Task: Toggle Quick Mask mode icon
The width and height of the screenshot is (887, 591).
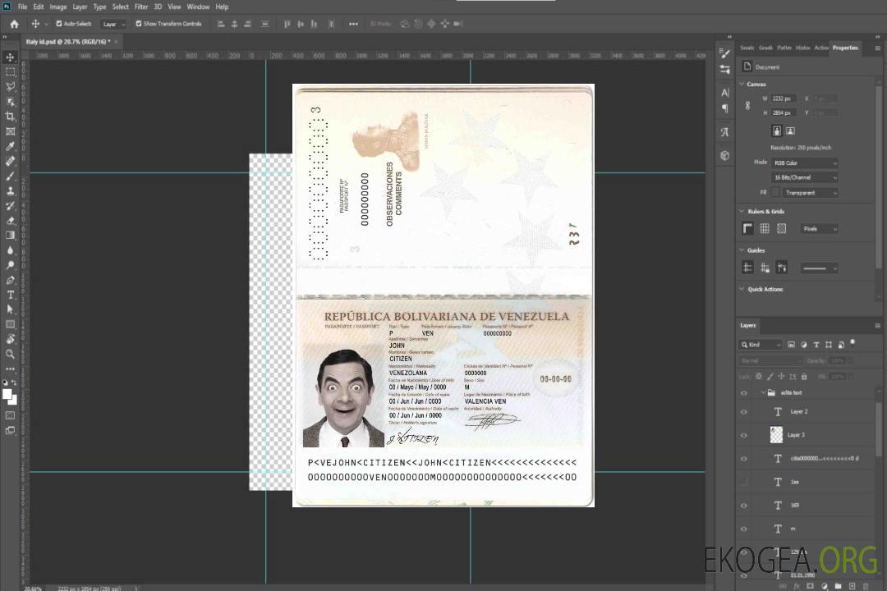Action: (10, 415)
